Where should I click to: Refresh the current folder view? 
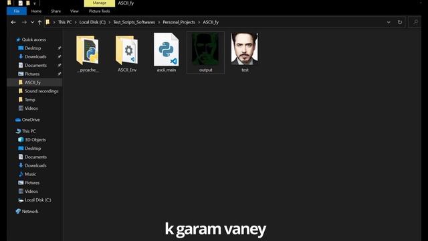point(400,22)
